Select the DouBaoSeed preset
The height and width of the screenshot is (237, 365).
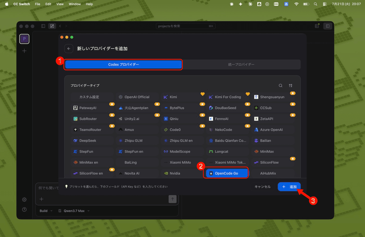[x=228, y=108]
